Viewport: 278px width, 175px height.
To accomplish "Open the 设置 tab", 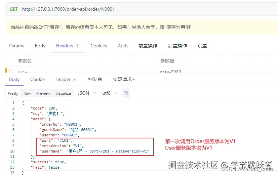I will tap(202, 46).
